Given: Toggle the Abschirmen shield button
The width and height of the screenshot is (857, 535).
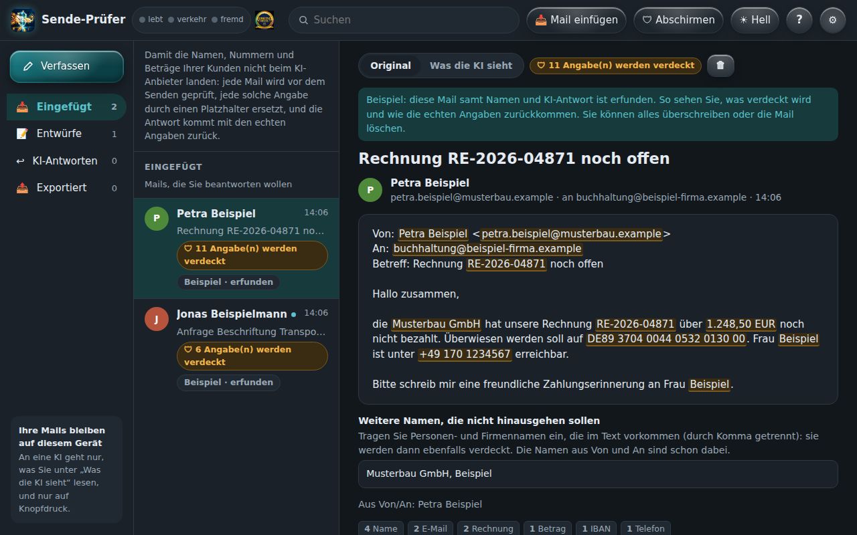Looking at the screenshot, I should [x=679, y=20].
